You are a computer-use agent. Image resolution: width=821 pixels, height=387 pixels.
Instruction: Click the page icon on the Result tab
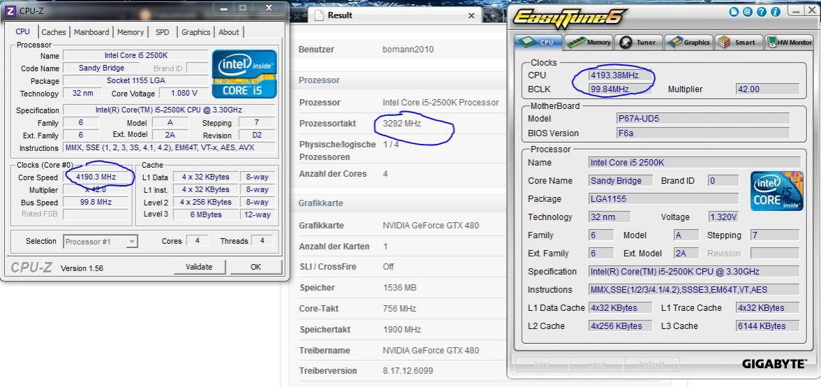[318, 15]
